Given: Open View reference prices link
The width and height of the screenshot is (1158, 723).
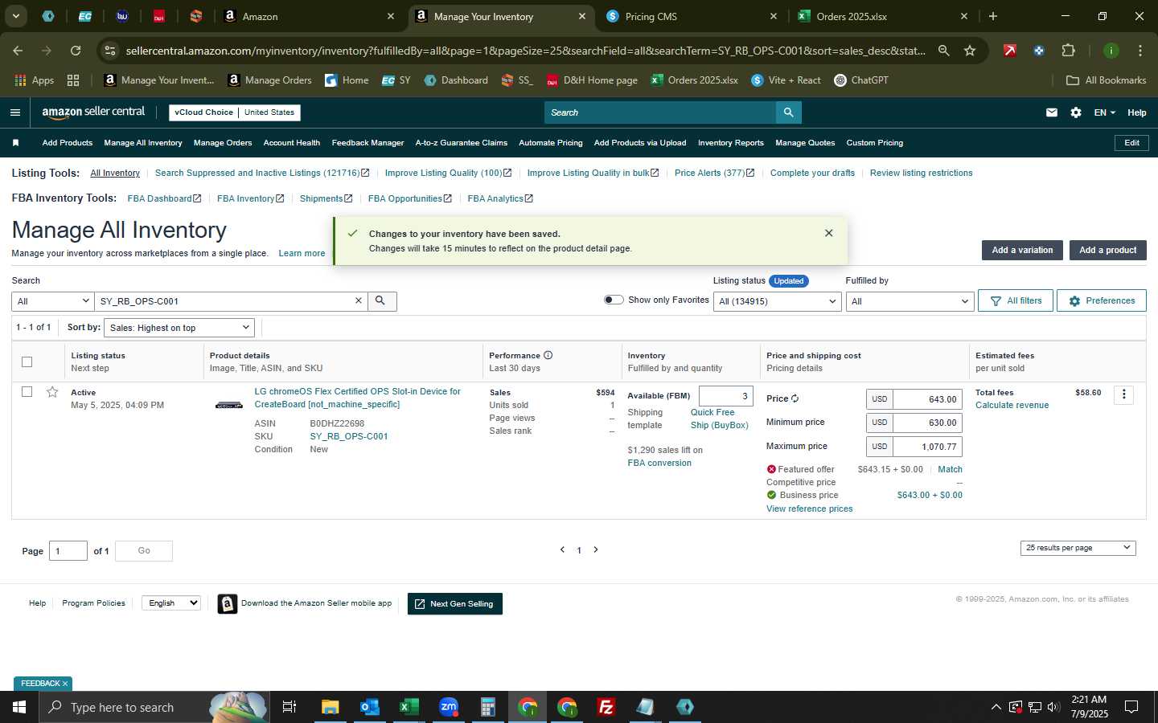Looking at the screenshot, I should (x=809, y=509).
